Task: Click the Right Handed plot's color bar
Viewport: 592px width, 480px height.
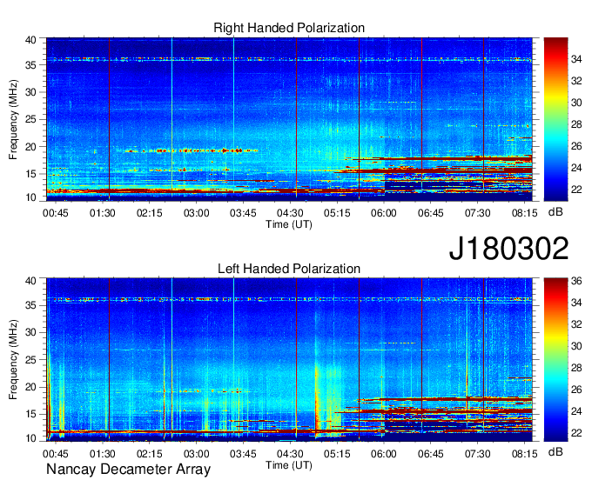Action: point(555,119)
